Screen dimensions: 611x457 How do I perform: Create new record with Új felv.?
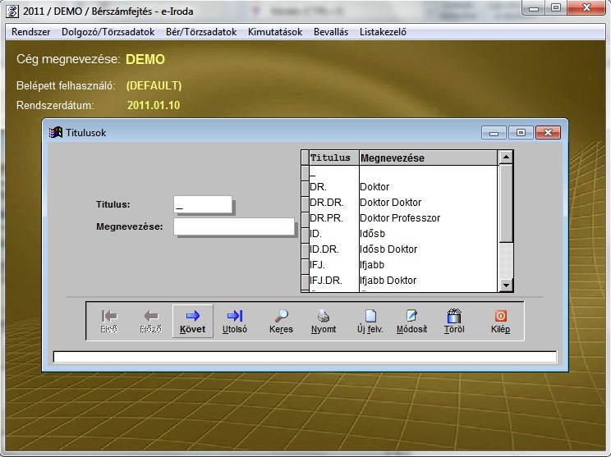click(x=370, y=321)
